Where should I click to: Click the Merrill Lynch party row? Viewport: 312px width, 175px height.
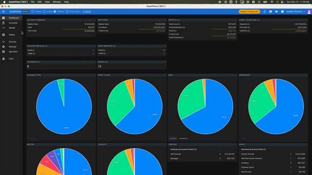pyautogui.click(x=273, y=172)
